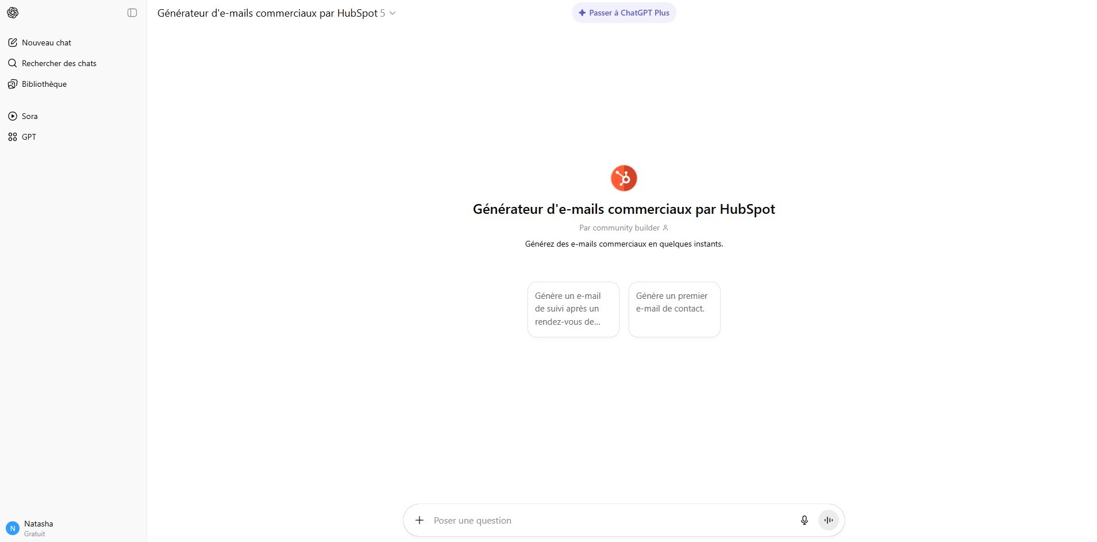Click the sparkle icon in upgrade button
1097x542 pixels.
582,13
